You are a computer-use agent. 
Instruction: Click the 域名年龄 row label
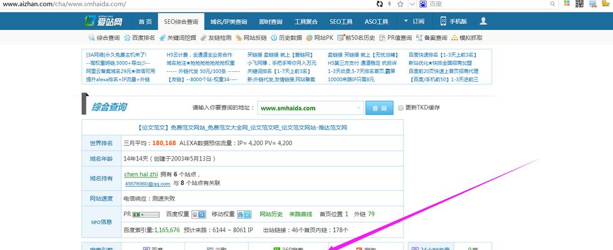click(101, 159)
